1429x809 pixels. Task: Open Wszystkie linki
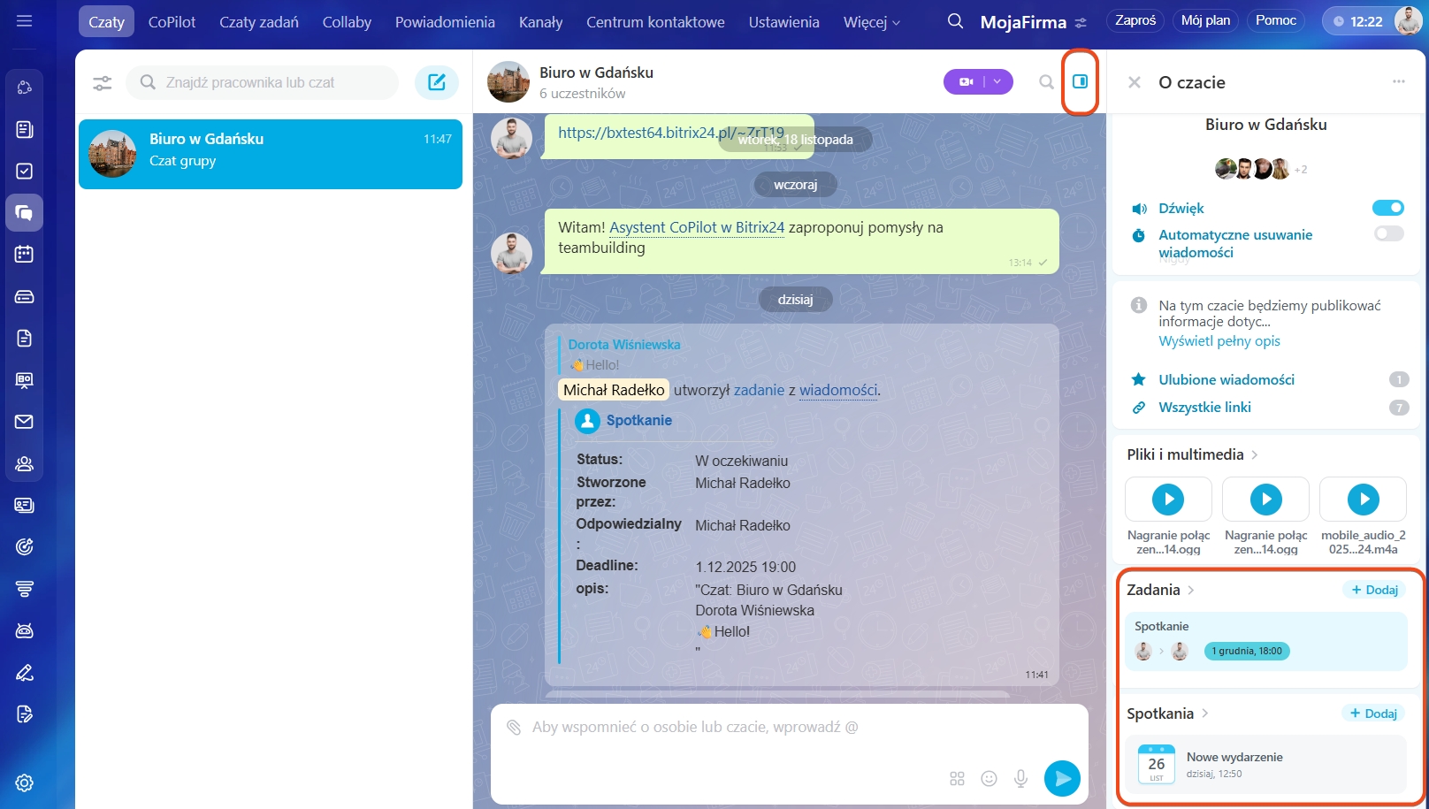1204,408
